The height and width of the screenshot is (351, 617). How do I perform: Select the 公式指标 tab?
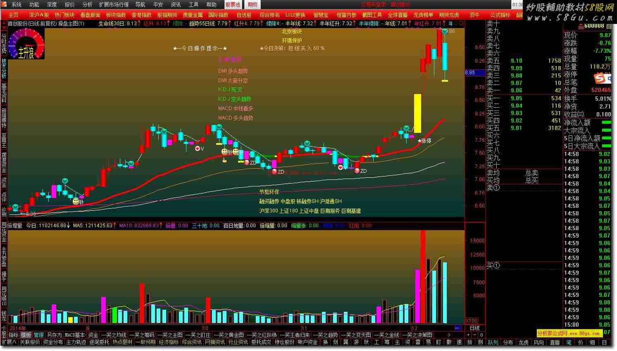click(500, 15)
